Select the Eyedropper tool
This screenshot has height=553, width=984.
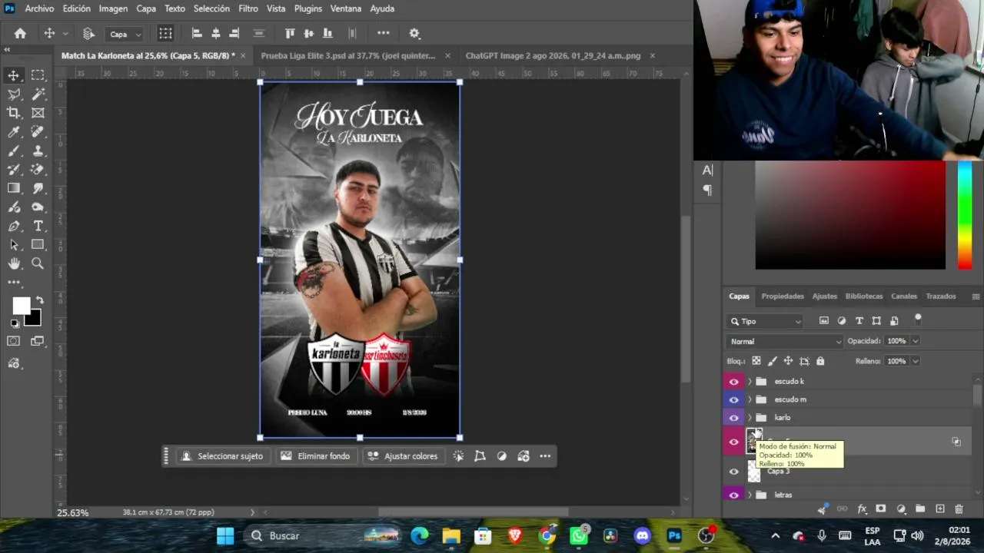(14, 132)
